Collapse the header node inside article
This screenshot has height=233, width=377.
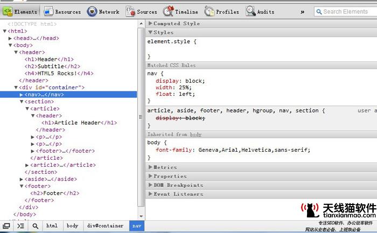33,116
